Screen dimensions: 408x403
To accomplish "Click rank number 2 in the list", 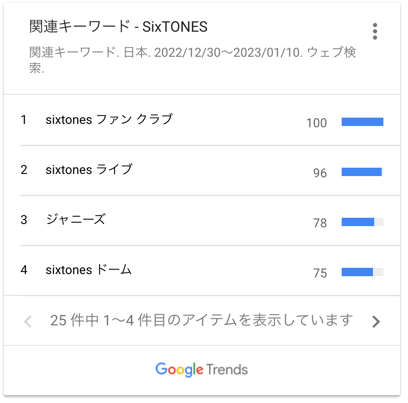I will (x=24, y=170).
